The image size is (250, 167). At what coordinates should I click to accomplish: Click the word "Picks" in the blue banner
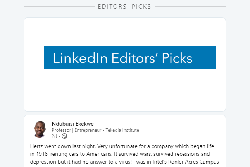177,58
